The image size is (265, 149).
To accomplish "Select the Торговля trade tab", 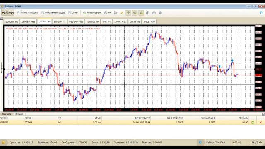I will (x=7, y=114).
